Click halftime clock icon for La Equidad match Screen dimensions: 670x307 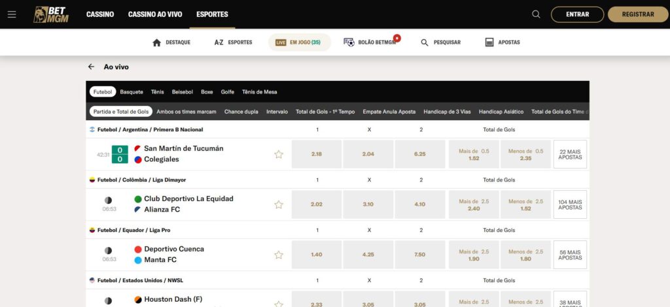pos(108,201)
